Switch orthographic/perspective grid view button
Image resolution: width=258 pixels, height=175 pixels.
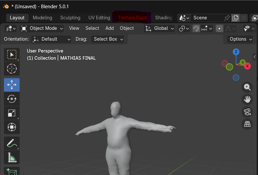point(247,124)
